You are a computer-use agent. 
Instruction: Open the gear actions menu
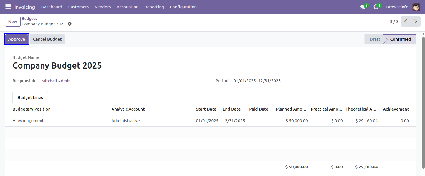tap(70, 24)
